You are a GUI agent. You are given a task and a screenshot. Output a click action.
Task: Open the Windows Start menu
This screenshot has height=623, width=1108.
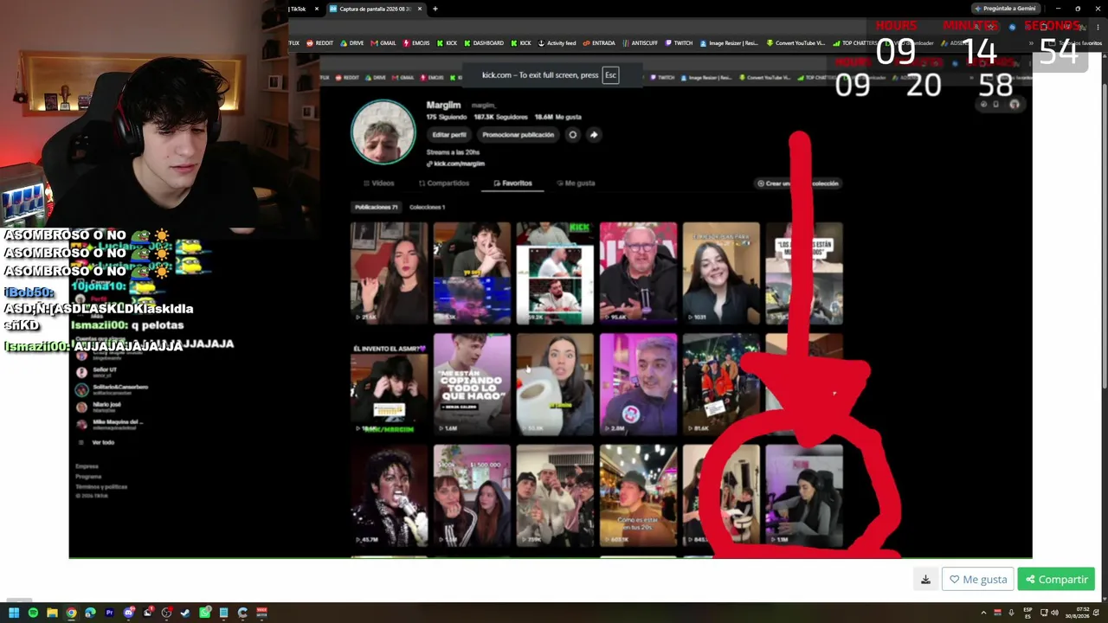coord(14,613)
